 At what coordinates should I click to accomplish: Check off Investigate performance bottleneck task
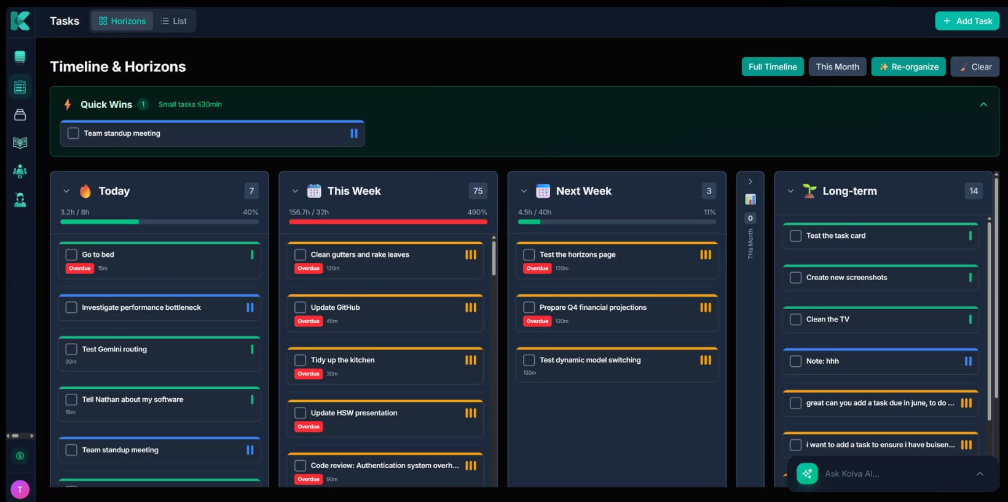tap(71, 308)
